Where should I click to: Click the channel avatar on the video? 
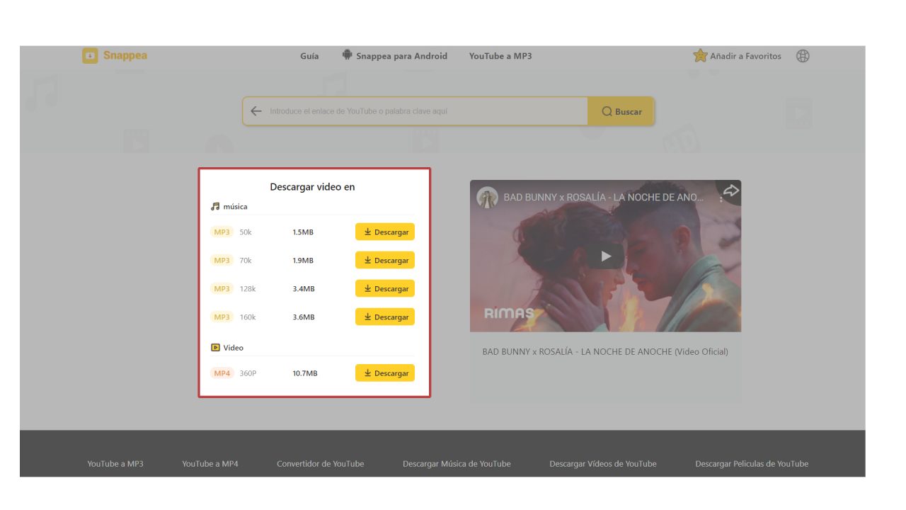coord(487,198)
